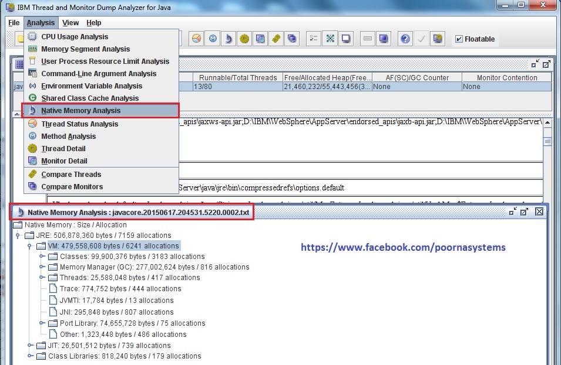
Task: Expand the Memory Manager (GC) node
Action: (x=42, y=267)
